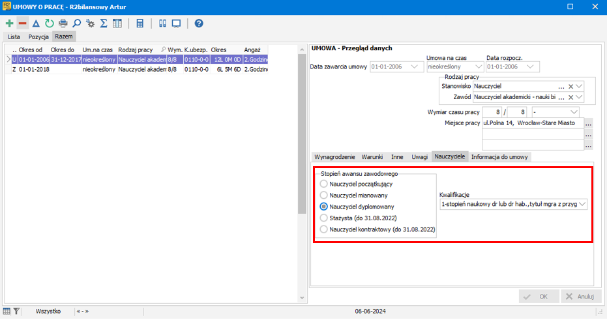Screen dimensions: 607x320
Task: Open help via question mark icon
Action: pos(199,23)
